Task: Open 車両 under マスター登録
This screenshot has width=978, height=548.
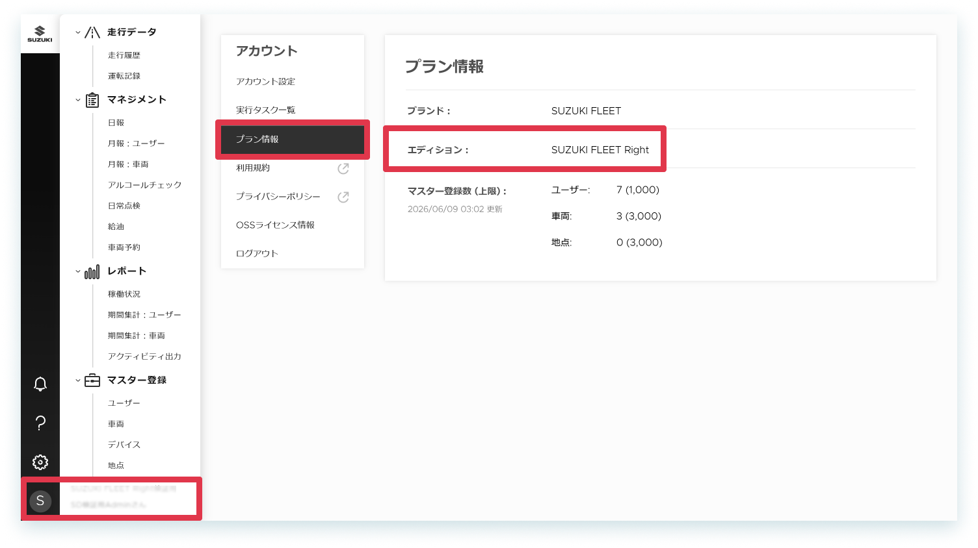Action: 116,424
